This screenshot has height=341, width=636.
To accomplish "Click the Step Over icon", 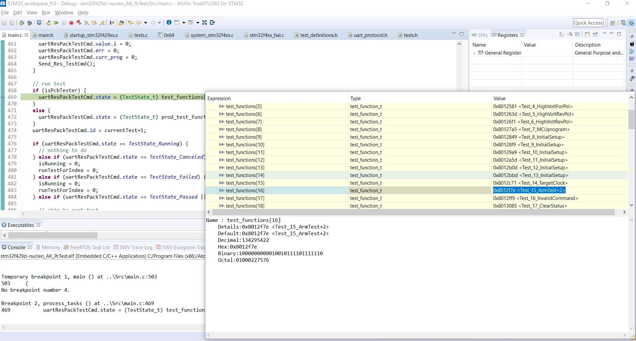I will (x=94, y=23).
